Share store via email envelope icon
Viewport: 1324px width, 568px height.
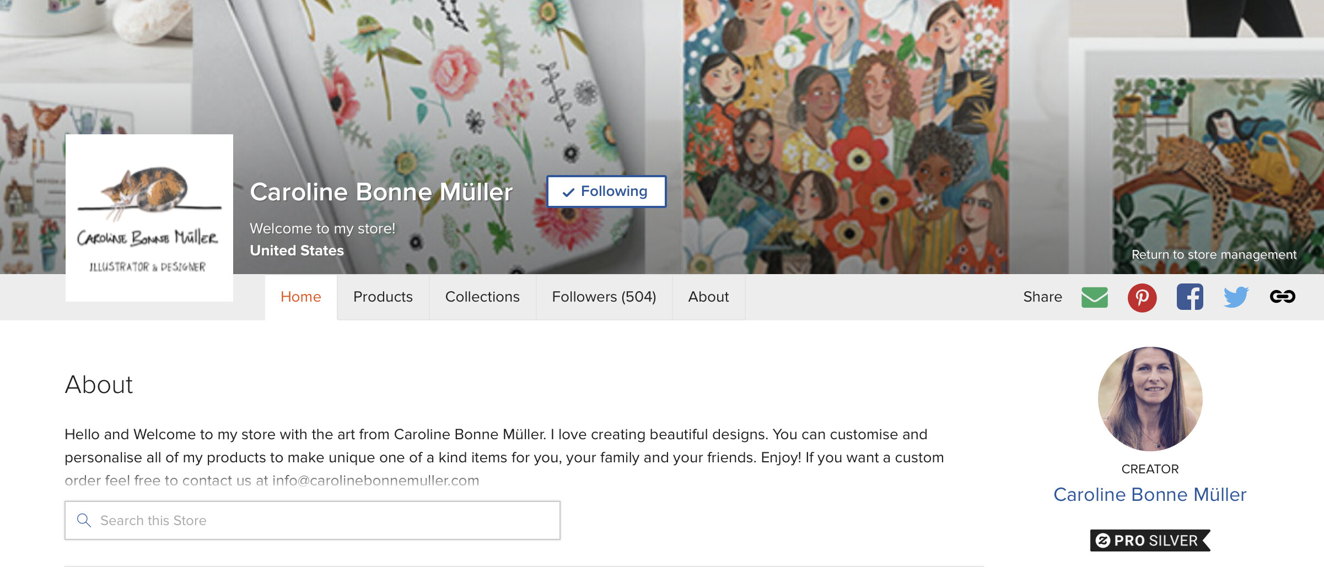click(x=1094, y=297)
